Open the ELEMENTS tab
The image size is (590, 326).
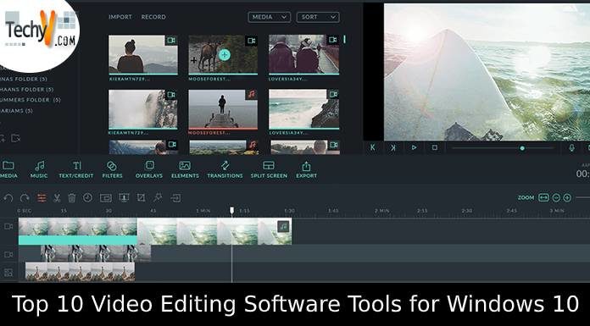[x=185, y=169]
